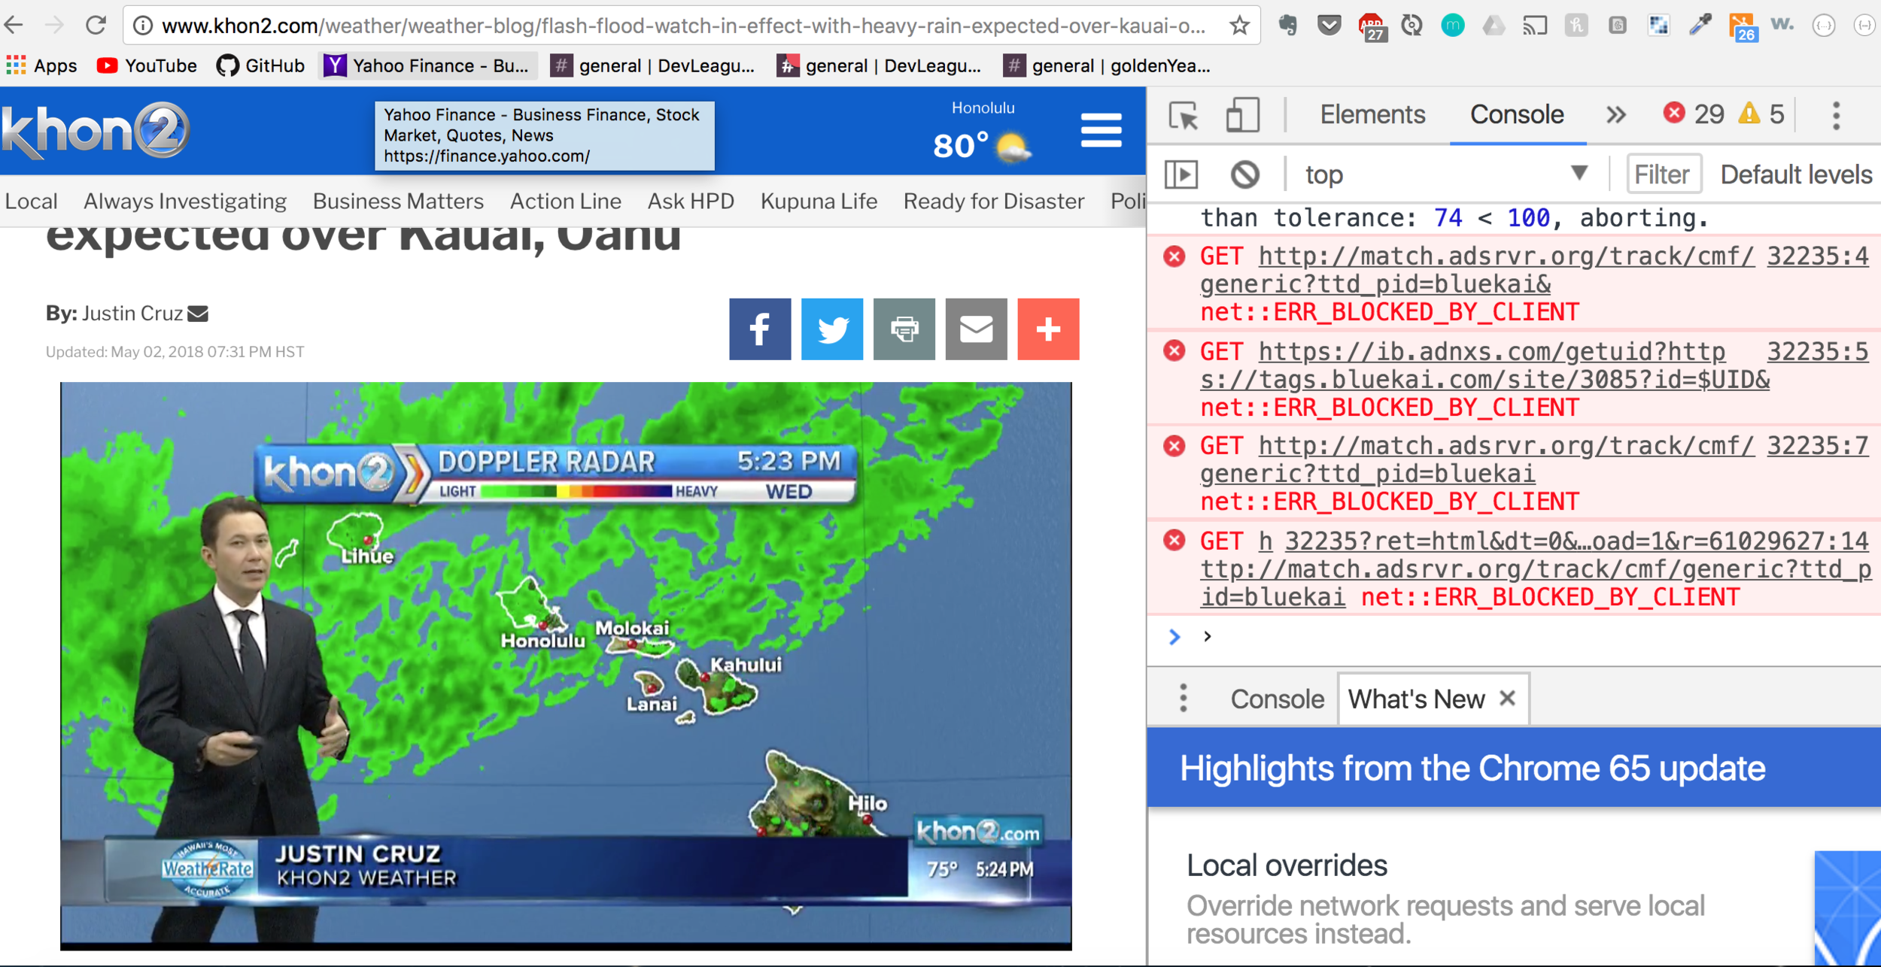Click the Twitter share icon
Image resolution: width=1881 pixels, height=967 pixels.
[831, 329]
